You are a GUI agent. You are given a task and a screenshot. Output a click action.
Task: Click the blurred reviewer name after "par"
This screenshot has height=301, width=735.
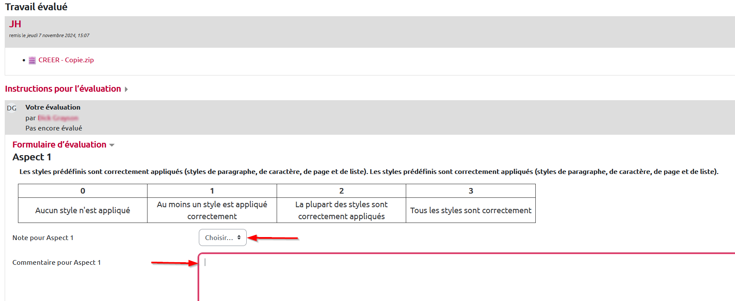pos(58,118)
